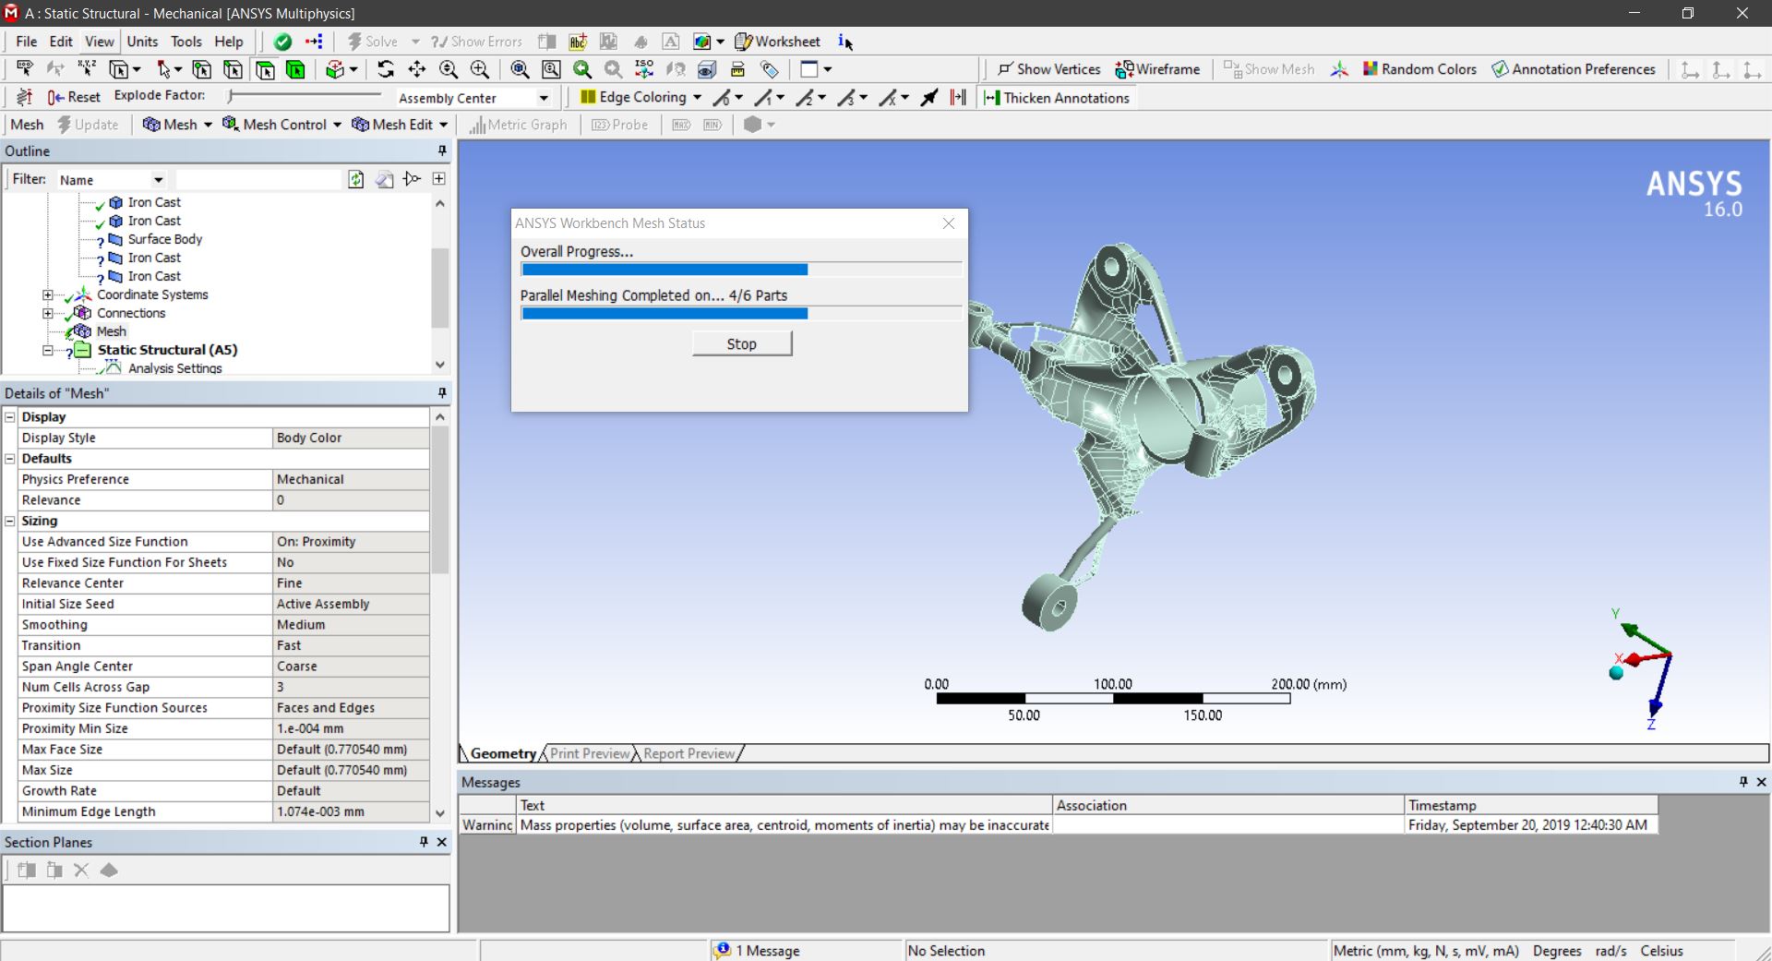Switch to the Report Preview tab

click(x=688, y=753)
